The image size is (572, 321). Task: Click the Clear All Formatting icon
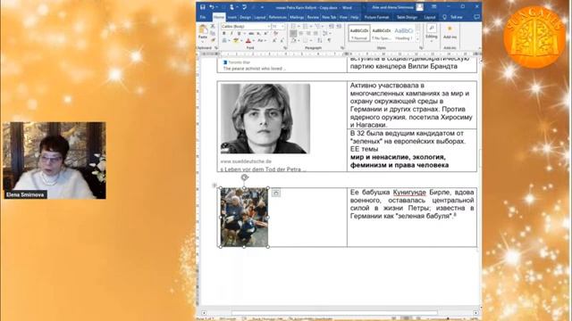coord(276,33)
